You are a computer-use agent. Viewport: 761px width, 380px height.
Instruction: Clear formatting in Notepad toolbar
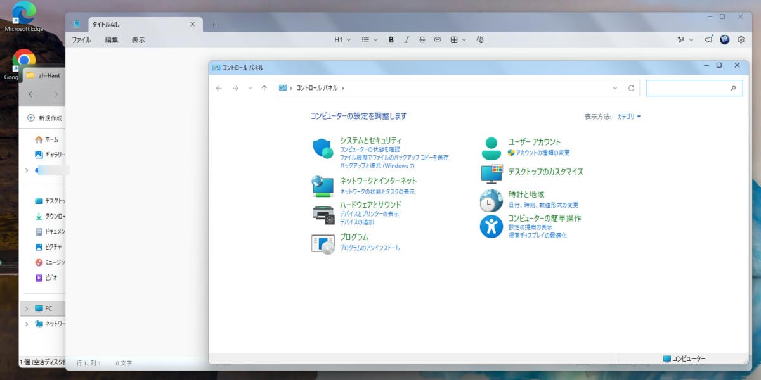click(479, 40)
